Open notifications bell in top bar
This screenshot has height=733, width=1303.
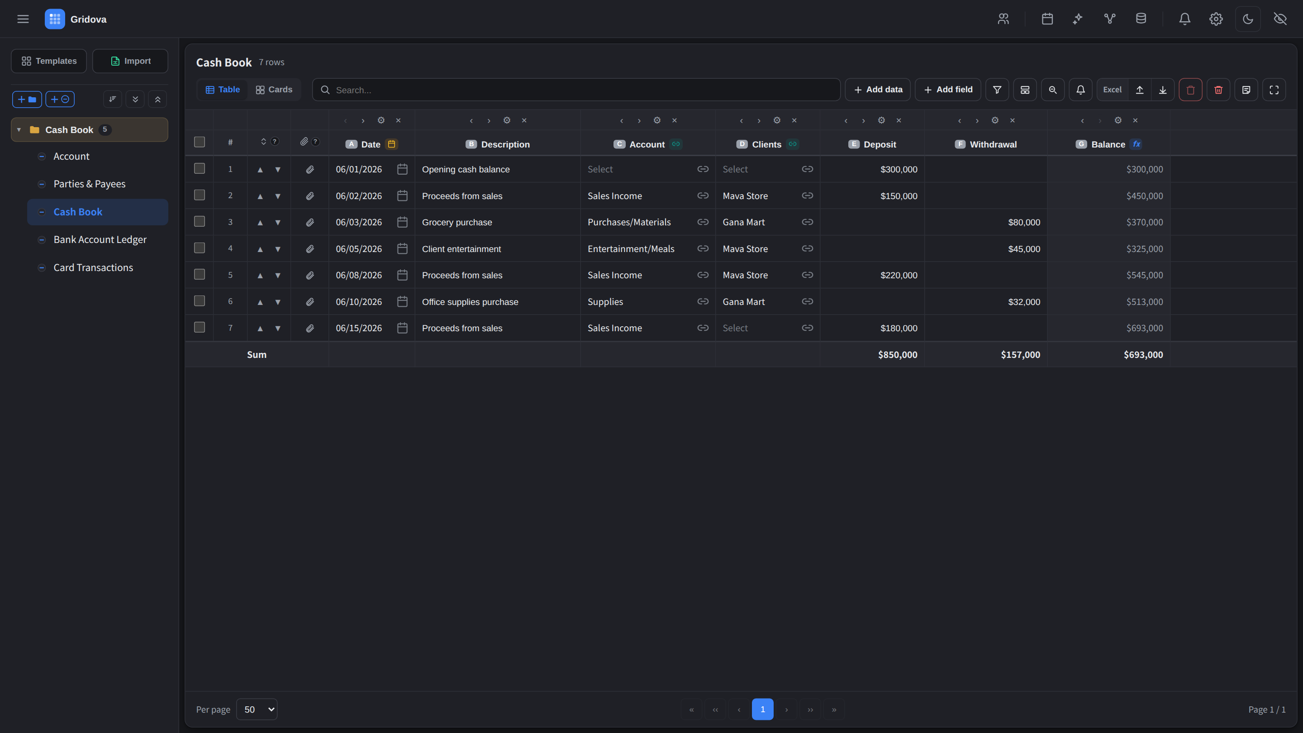(x=1184, y=19)
